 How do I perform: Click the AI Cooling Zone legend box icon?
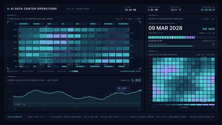[x=39, y=71]
